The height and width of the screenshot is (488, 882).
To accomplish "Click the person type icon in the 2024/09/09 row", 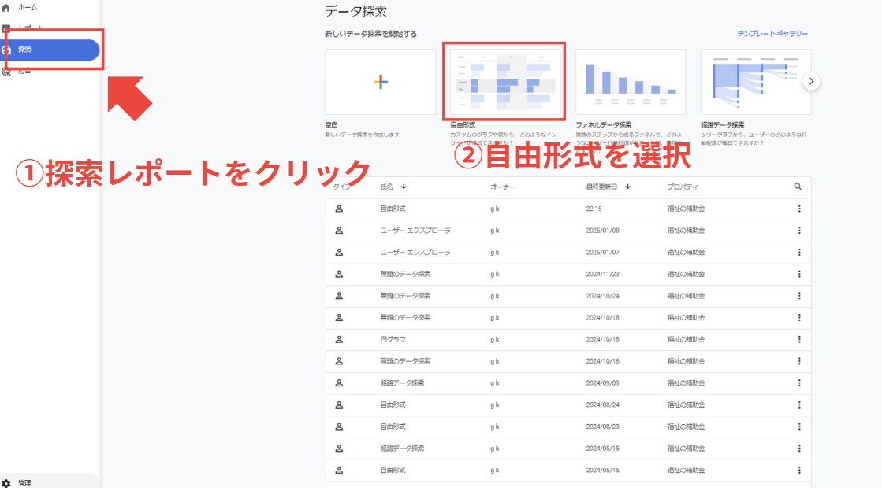I will coord(339,383).
